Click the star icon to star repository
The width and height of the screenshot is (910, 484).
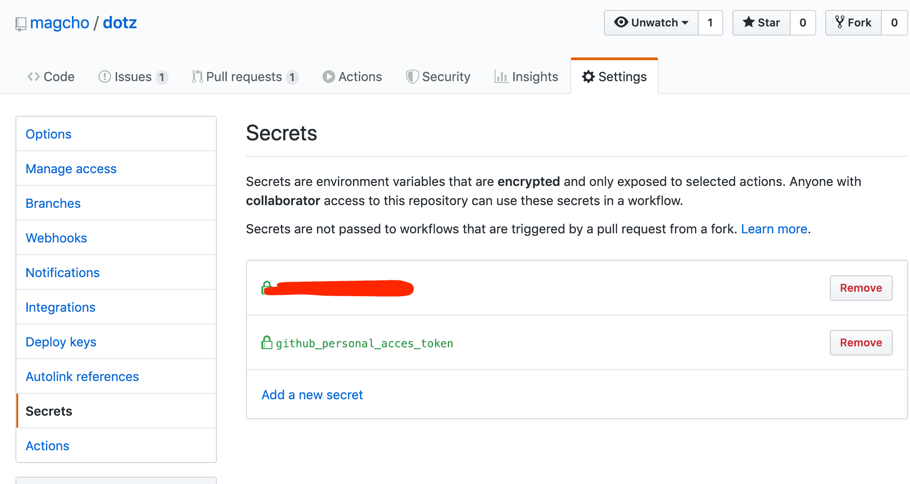748,22
